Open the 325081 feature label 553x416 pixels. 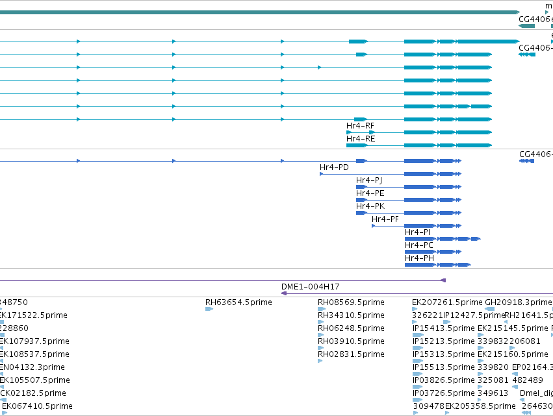click(x=493, y=380)
